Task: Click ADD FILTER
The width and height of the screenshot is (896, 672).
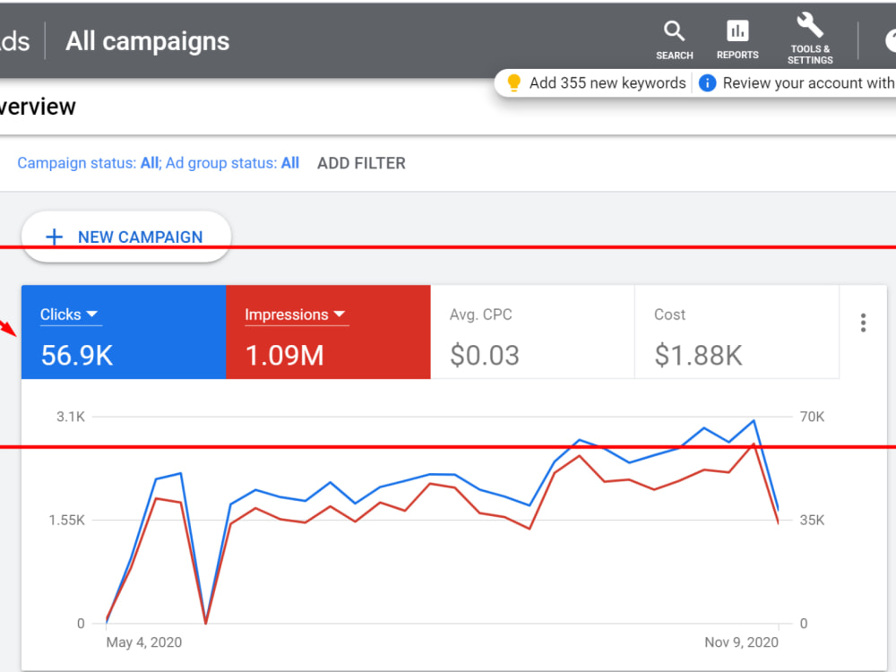Action: tap(361, 163)
